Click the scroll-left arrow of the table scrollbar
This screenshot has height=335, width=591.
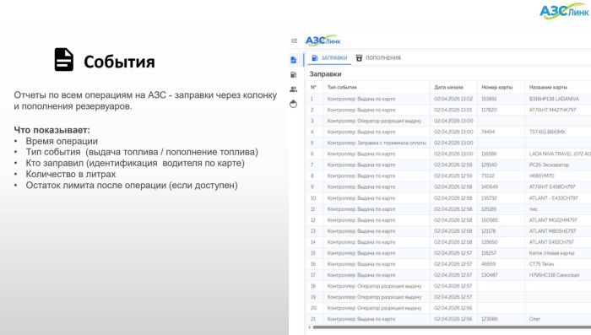click(310, 327)
